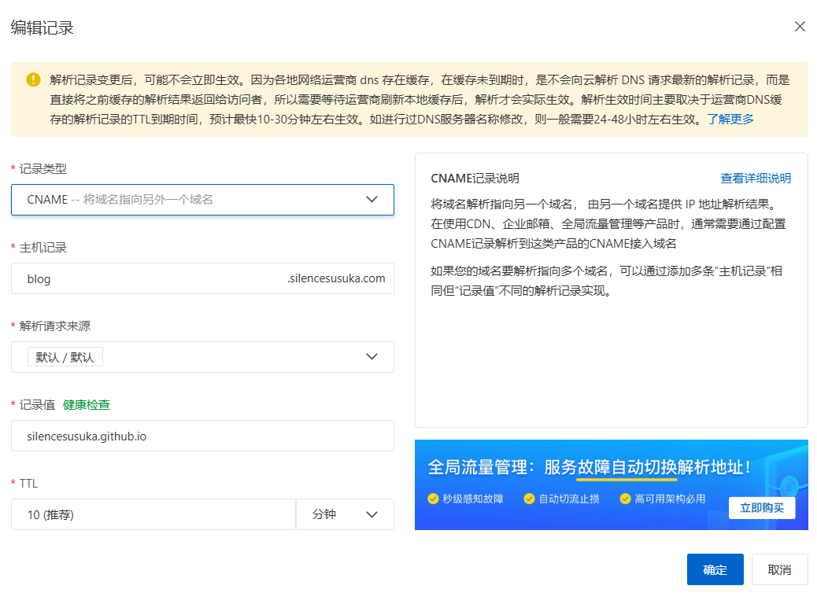
Task: Open the 了解更多 link in the notice
Action: (730, 119)
